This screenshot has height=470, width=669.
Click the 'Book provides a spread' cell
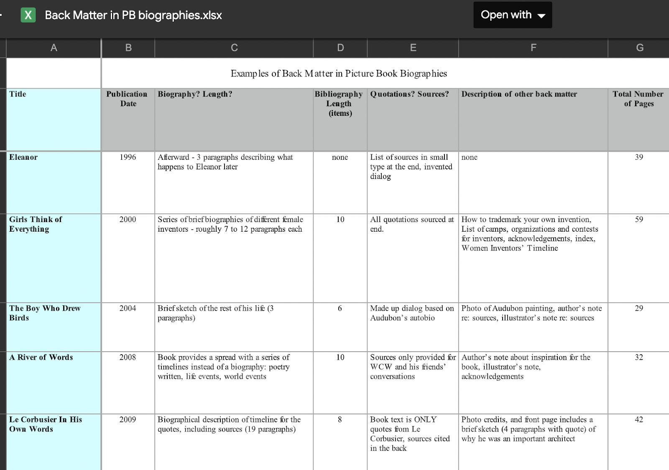coord(234,383)
